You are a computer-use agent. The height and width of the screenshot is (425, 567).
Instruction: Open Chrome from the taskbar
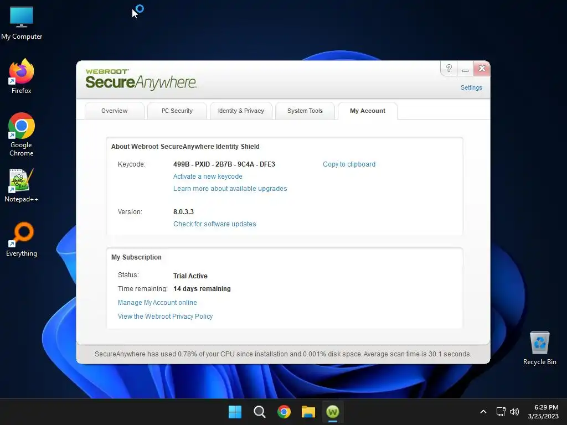coord(284,412)
